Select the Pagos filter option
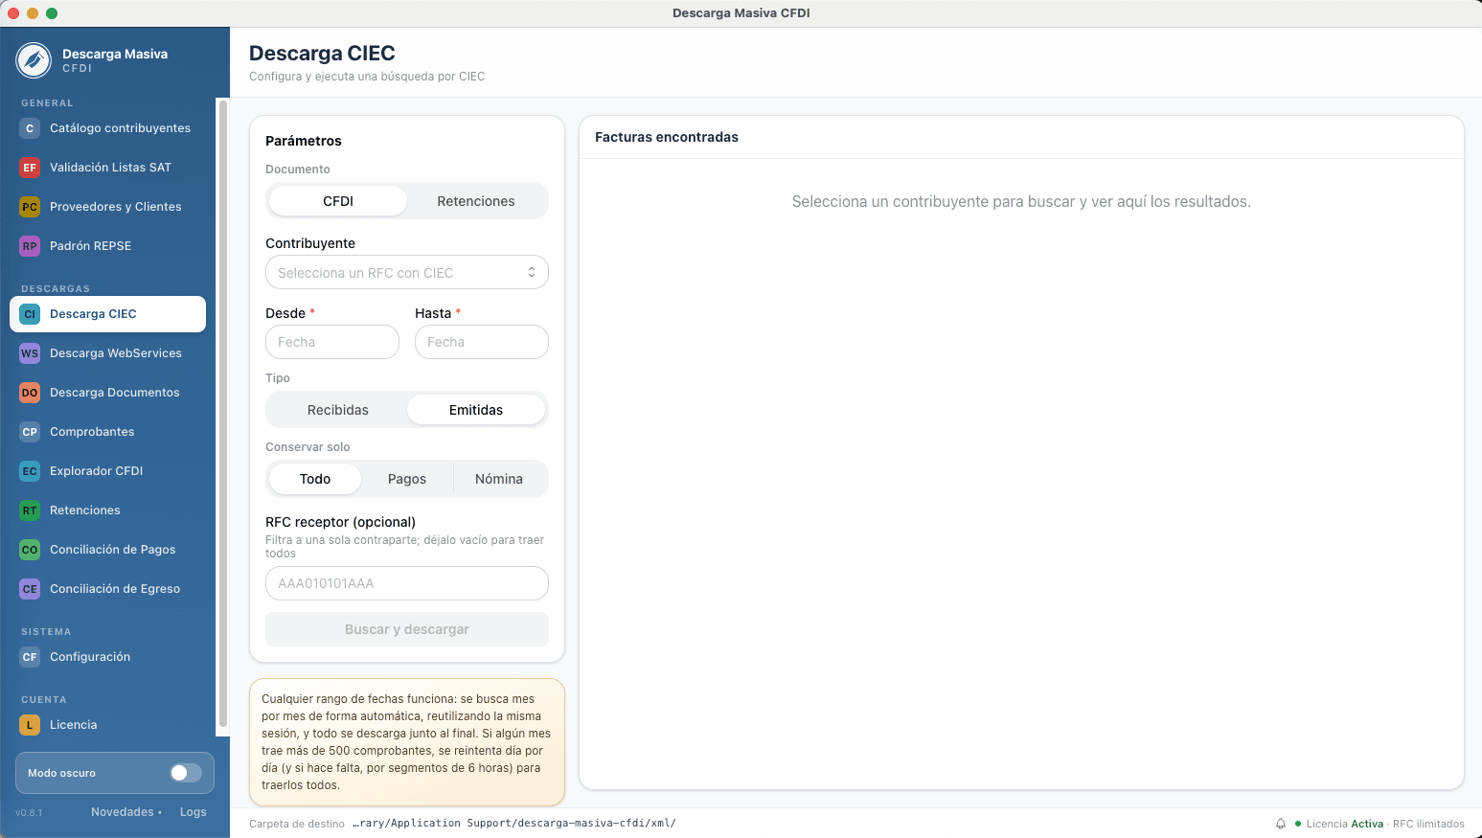This screenshot has height=838, width=1482. click(x=407, y=479)
